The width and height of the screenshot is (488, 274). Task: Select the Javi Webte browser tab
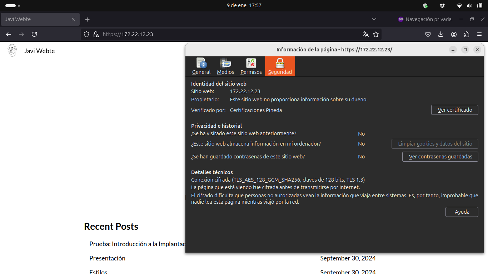coord(40,19)
